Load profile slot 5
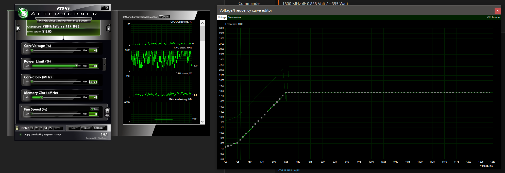The image size is (505, 173). click(x=50, y=128)
